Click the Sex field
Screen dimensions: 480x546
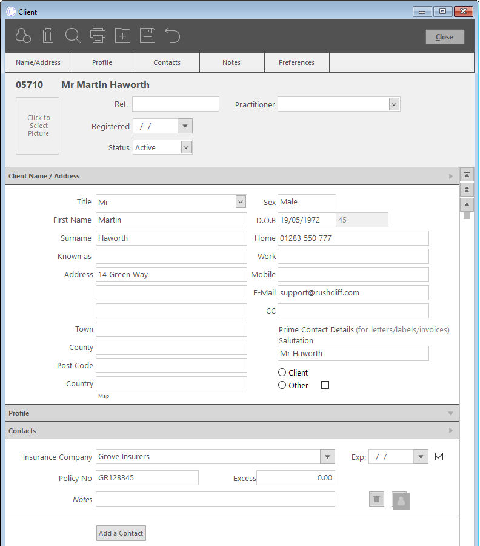pos(307,201)
